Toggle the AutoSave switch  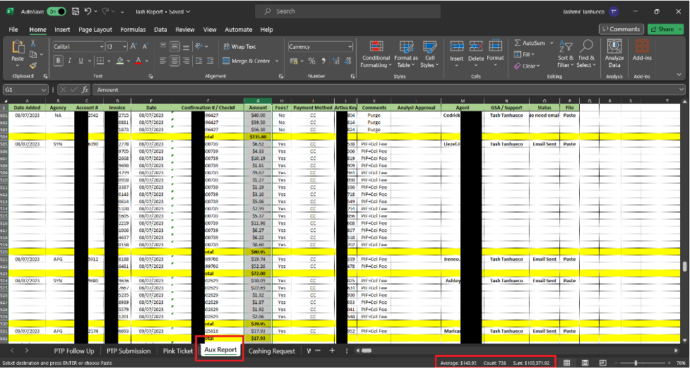(57, 12)
